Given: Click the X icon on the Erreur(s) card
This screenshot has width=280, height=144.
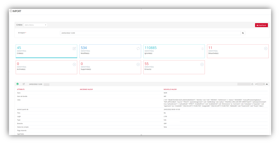Looking at the screenshot, I should coord(202,64).
